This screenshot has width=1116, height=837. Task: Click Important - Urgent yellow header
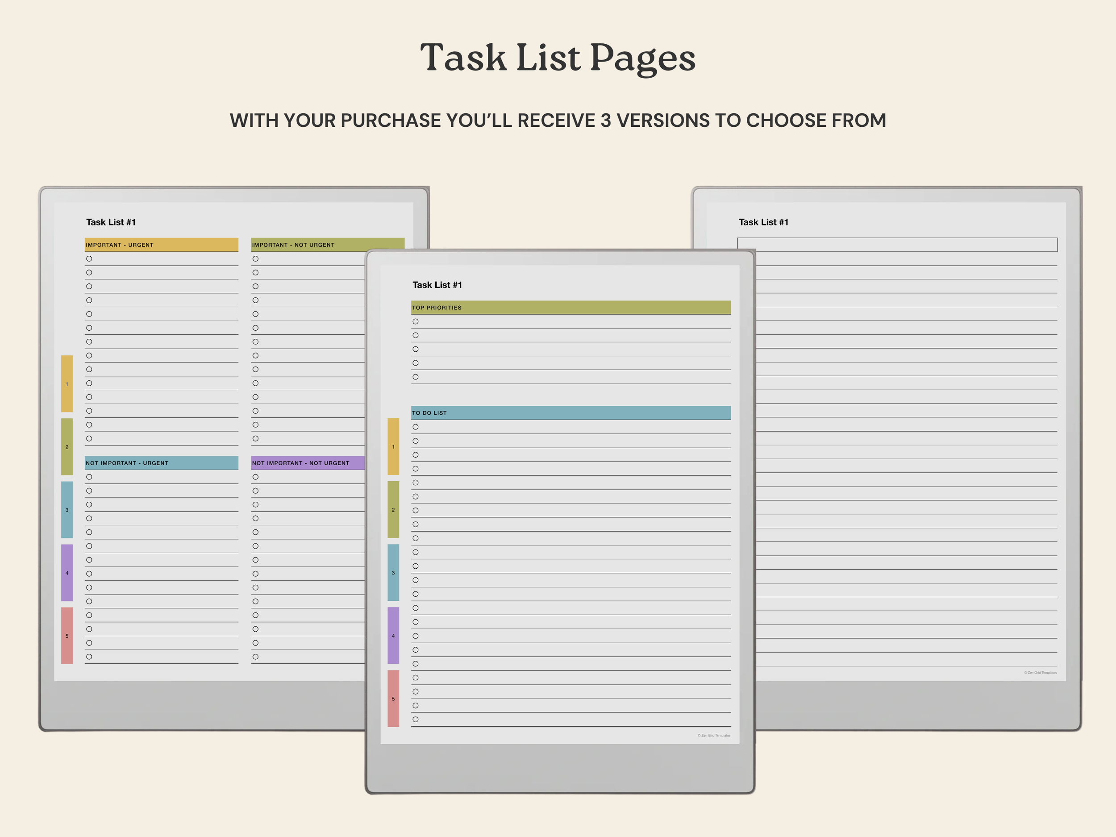[x=161, y=245]
